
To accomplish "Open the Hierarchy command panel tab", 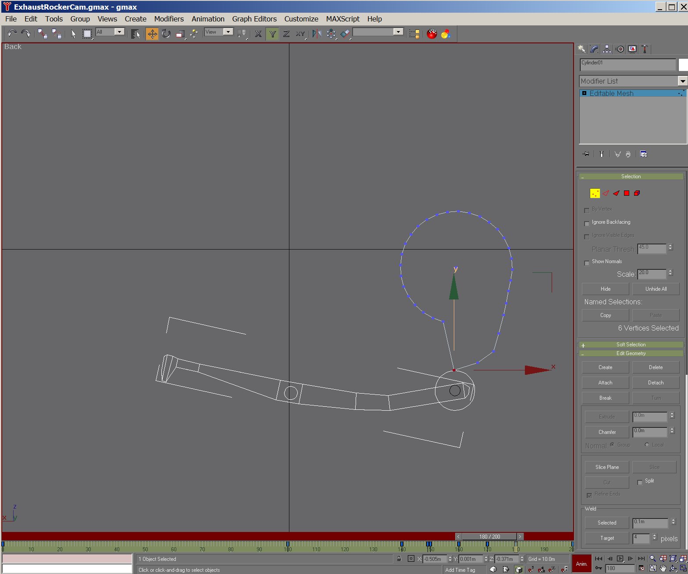I will [607, 49].
